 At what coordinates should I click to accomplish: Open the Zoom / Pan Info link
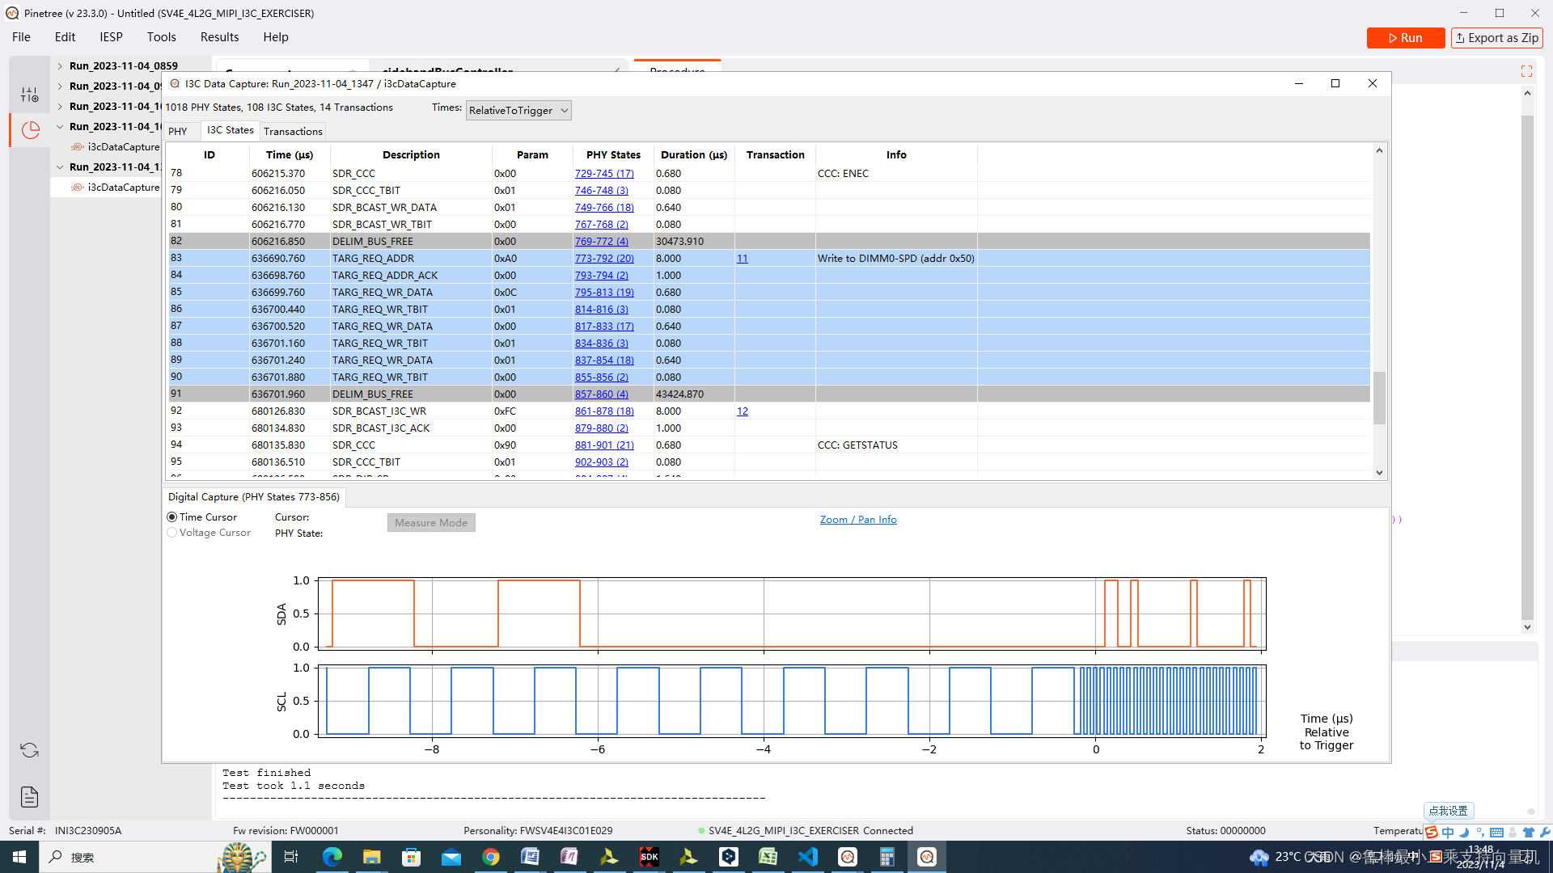[858, 520]
